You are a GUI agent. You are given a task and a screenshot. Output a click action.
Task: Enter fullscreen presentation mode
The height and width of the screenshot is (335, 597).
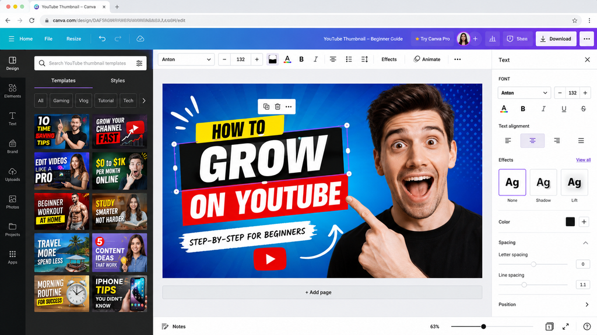(566, 327)
